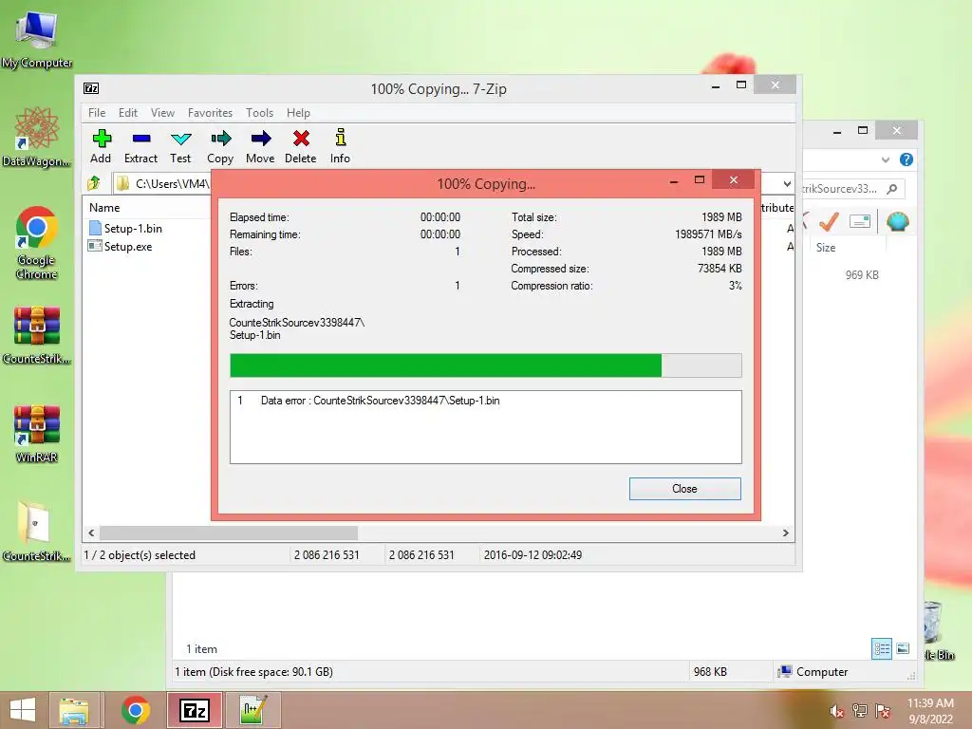Select the CounteStrik archive icon above WinRAR
This screenshot has width=972, height=729.
point(37,327)
